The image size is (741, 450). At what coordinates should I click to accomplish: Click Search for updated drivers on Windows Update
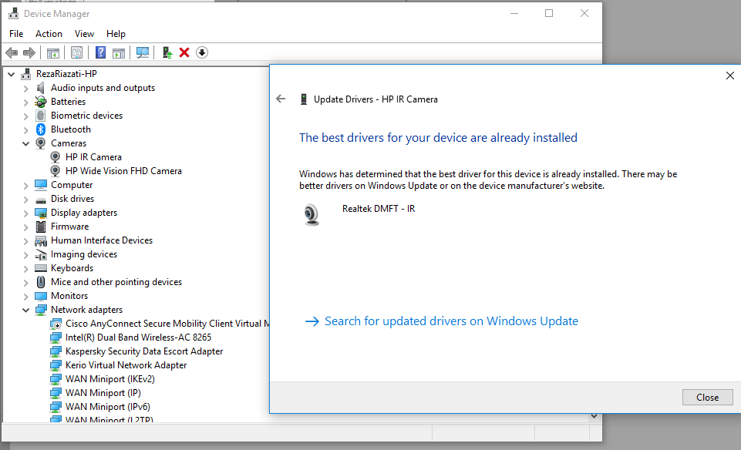pyautogui.click(x=451, y=321)
